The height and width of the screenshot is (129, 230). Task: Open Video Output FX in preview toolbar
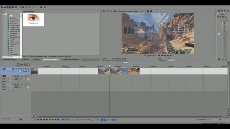pyautogui.click(x=111, y=11)
